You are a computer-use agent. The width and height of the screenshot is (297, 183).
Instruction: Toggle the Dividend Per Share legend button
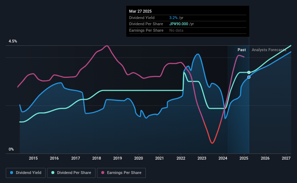pos(71,173)
